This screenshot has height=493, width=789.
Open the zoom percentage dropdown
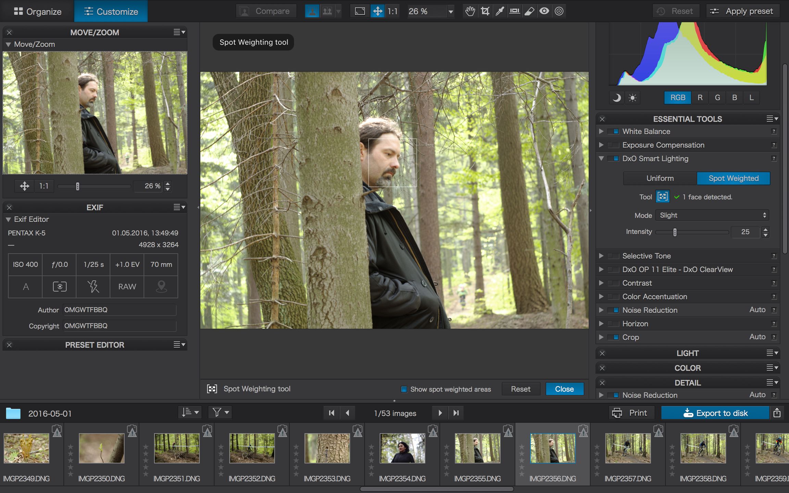pos(451,12)
